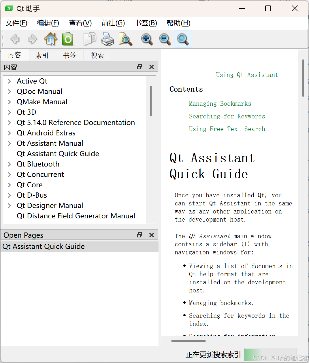The width and height of the screenshot is (309, 363).
Task: Expand Qt 5.14.0 Reference Documentation node
Action: 10,123
